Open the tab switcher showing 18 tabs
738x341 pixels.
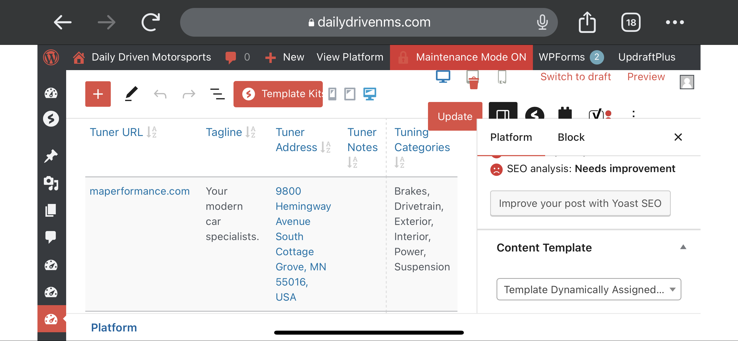pyautogui.click(x=631, y=22)
